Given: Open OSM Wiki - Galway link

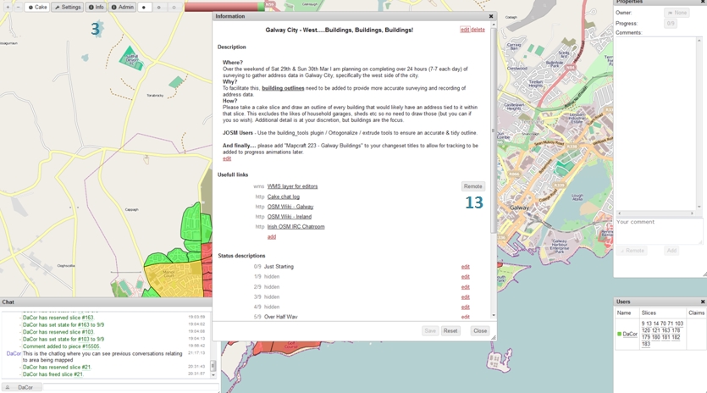Looking at the screenshot, I should coord(290,207).
